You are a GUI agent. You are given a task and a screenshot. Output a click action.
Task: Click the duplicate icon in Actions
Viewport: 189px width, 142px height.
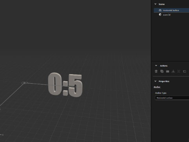[x=162, y=71]
